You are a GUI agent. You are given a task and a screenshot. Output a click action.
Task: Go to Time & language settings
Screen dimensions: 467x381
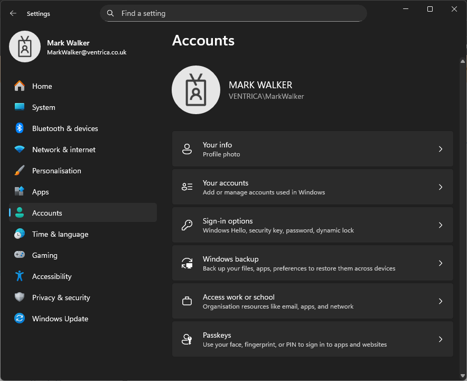coord(60,234)
